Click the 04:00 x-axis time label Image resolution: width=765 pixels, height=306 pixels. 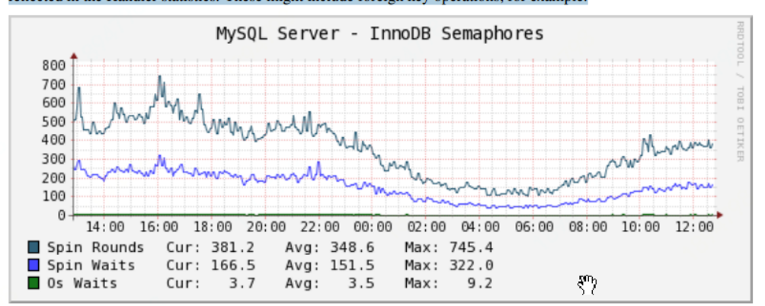[x=479, y=227]
